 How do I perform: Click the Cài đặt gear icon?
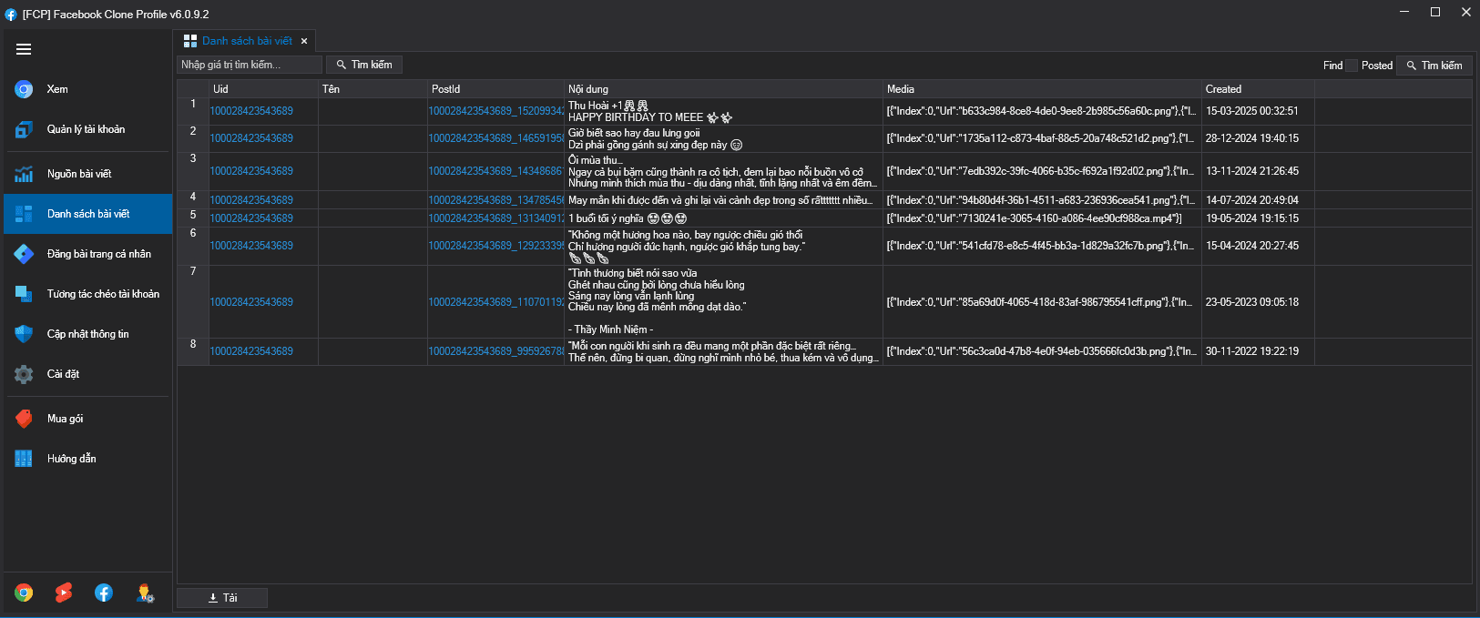pyautogui.click(x=24, y=374)
